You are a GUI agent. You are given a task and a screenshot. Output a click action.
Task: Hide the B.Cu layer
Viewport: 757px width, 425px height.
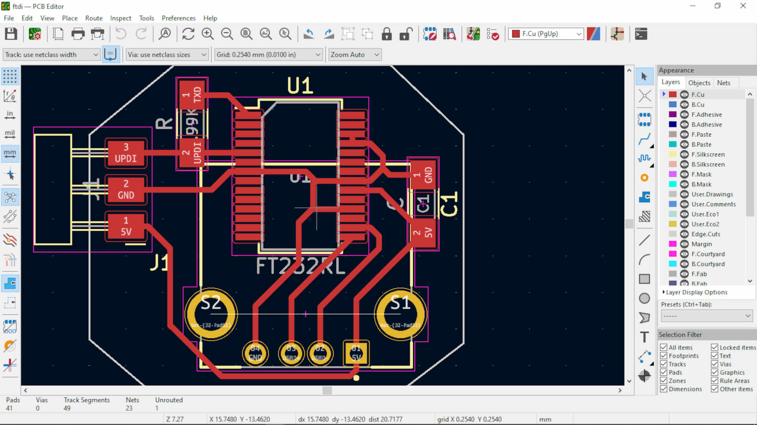pos(684,104)
